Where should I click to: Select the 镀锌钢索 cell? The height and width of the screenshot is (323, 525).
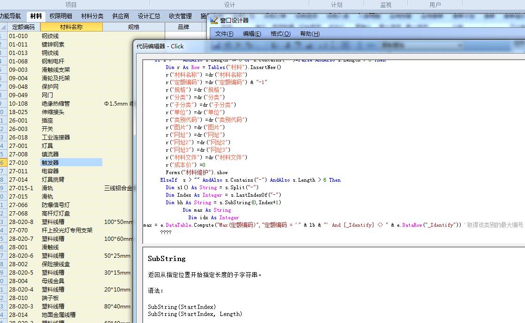coord(71,44)
